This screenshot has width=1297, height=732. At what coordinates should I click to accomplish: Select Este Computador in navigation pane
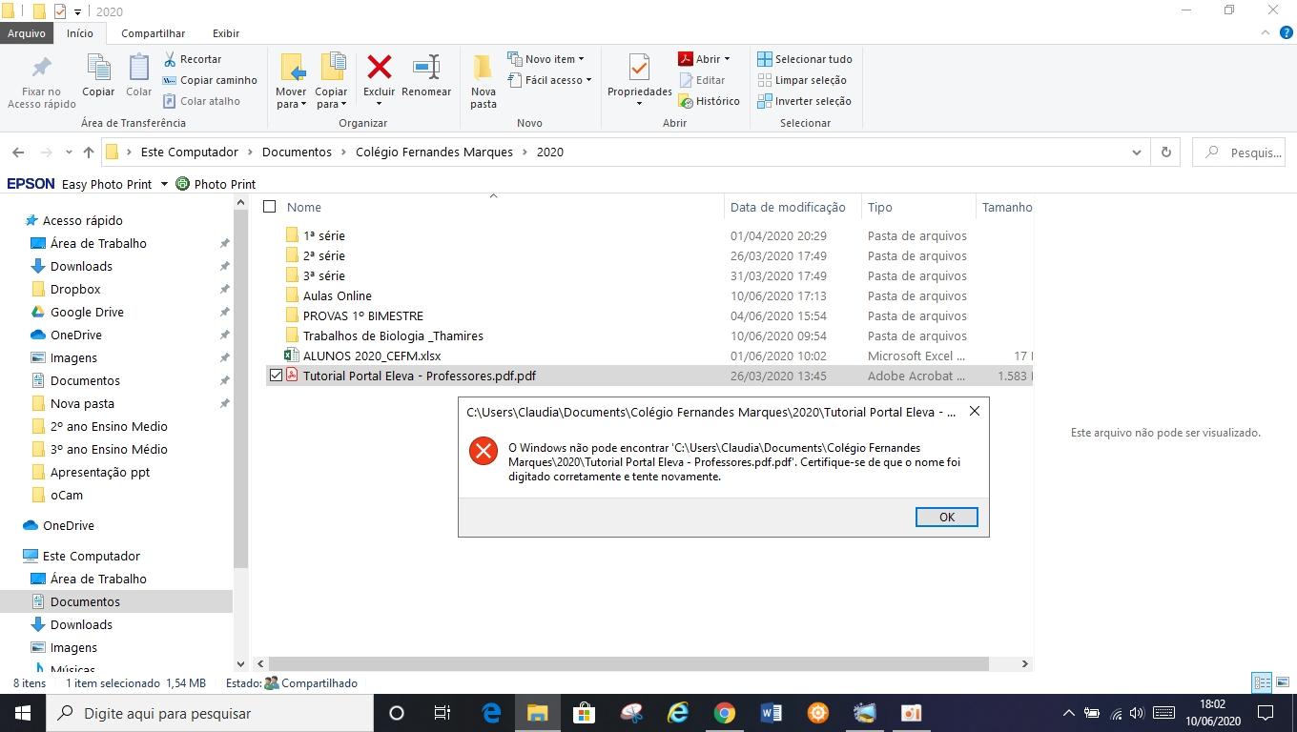[x=91, y=556]
